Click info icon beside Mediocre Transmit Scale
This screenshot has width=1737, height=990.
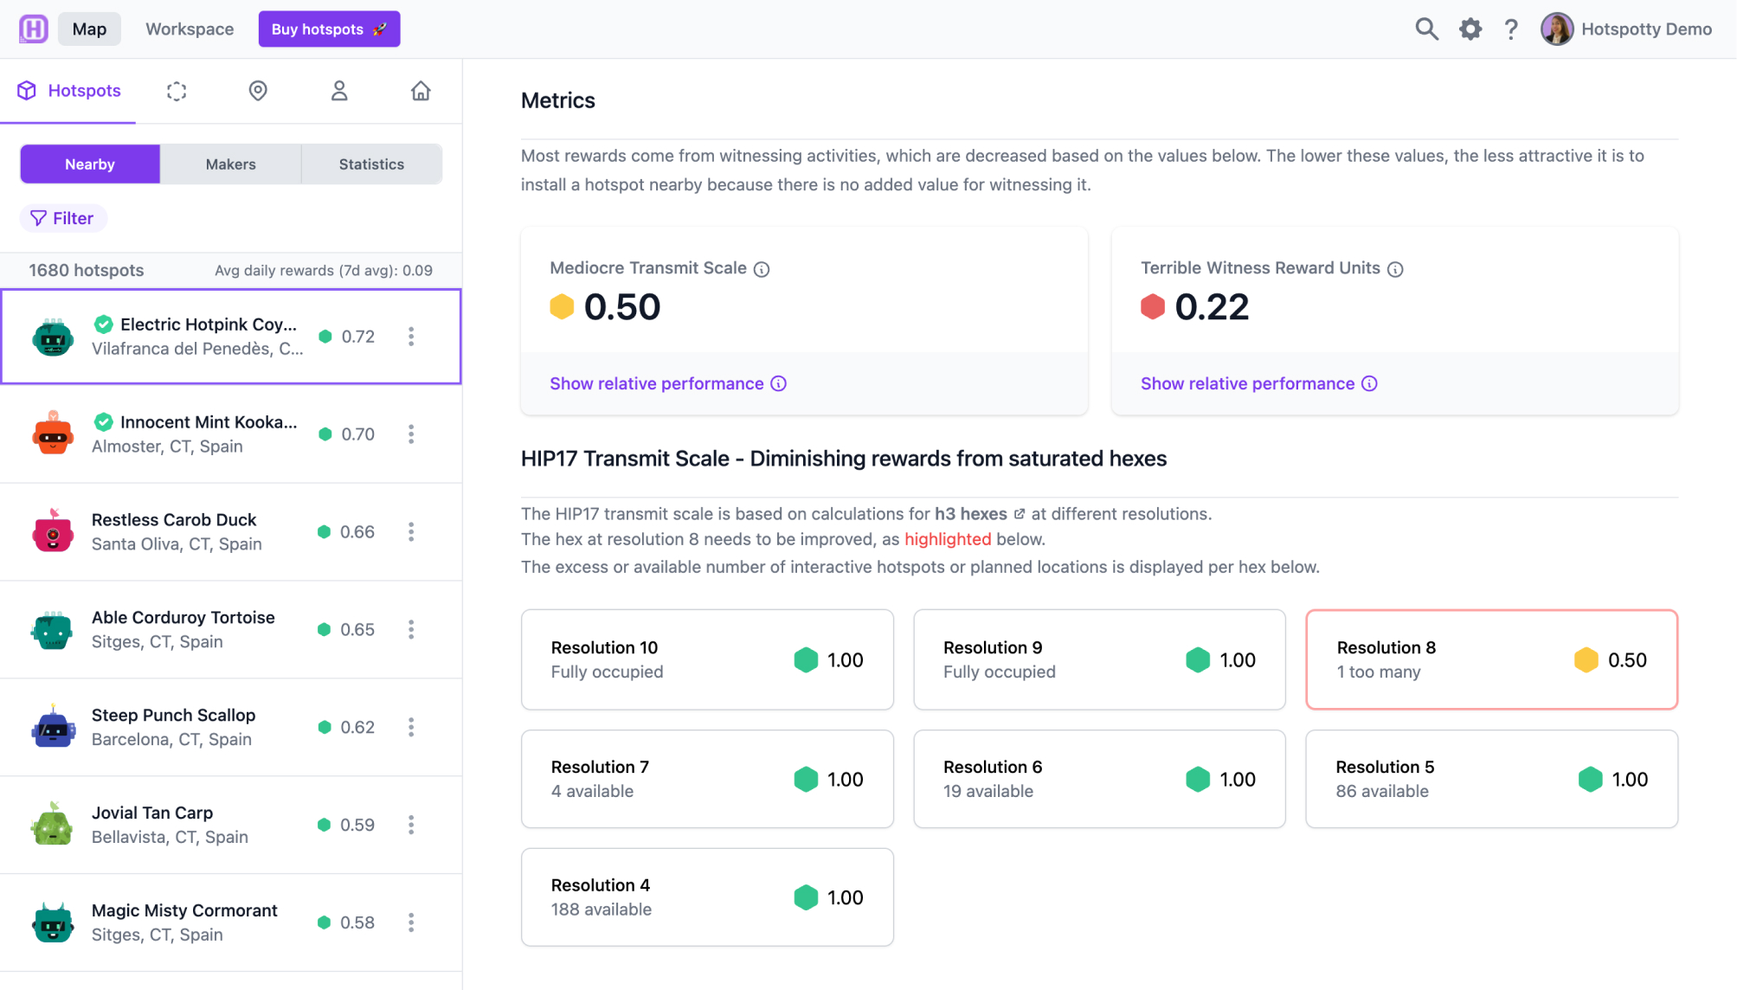(762, 269)
